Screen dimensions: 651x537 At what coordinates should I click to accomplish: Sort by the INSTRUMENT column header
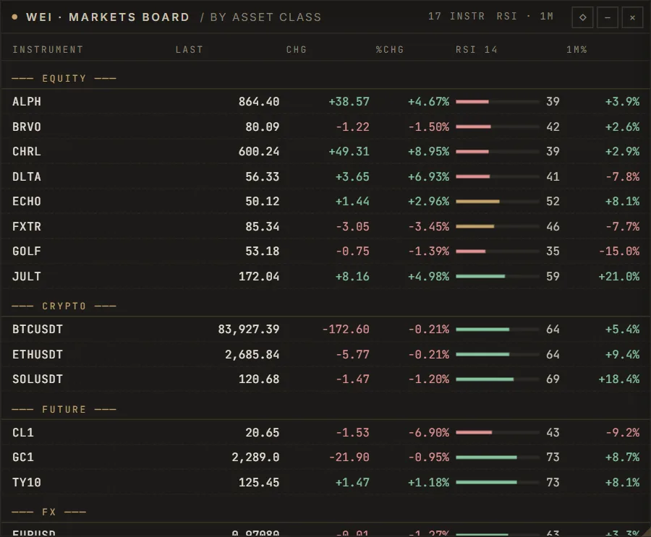[x=48, y=50]
